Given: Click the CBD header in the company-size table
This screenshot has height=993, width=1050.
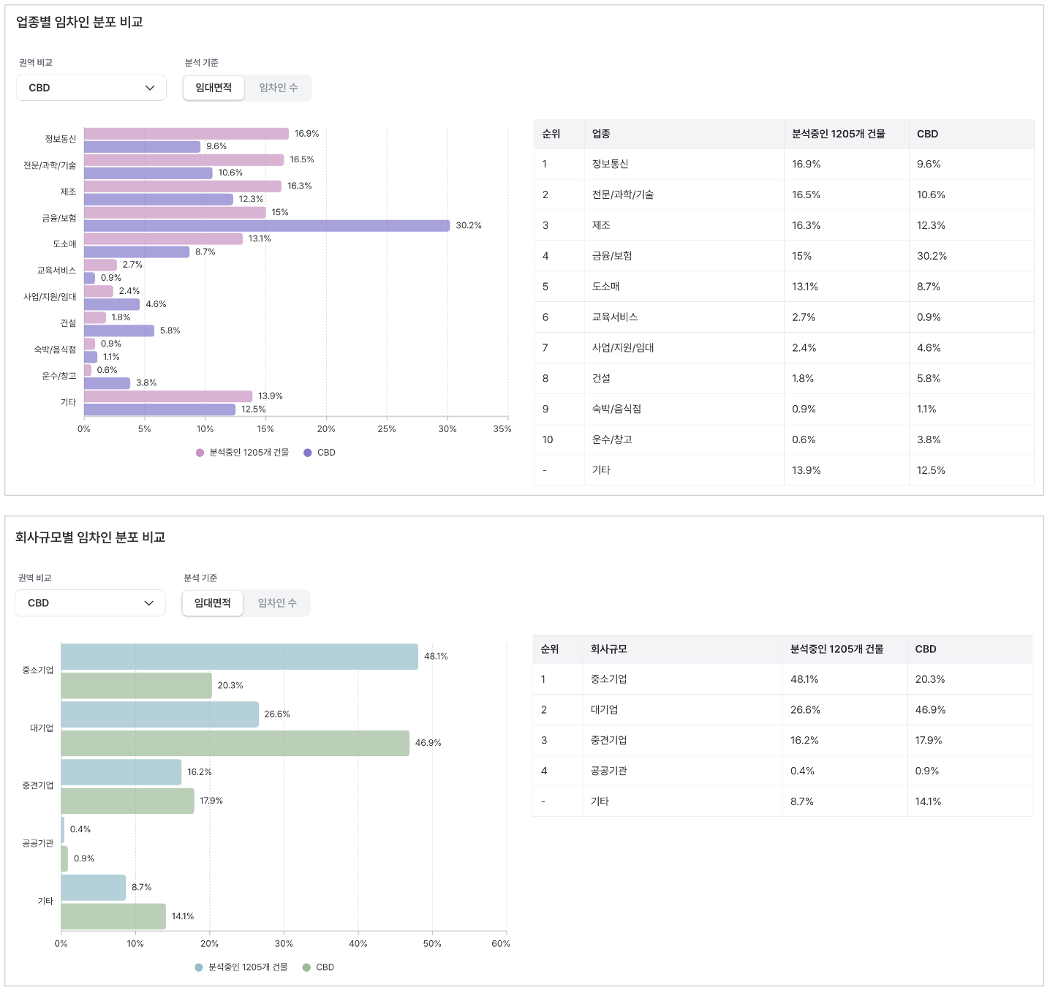Looking at the screenshot, I should [926, 649].
